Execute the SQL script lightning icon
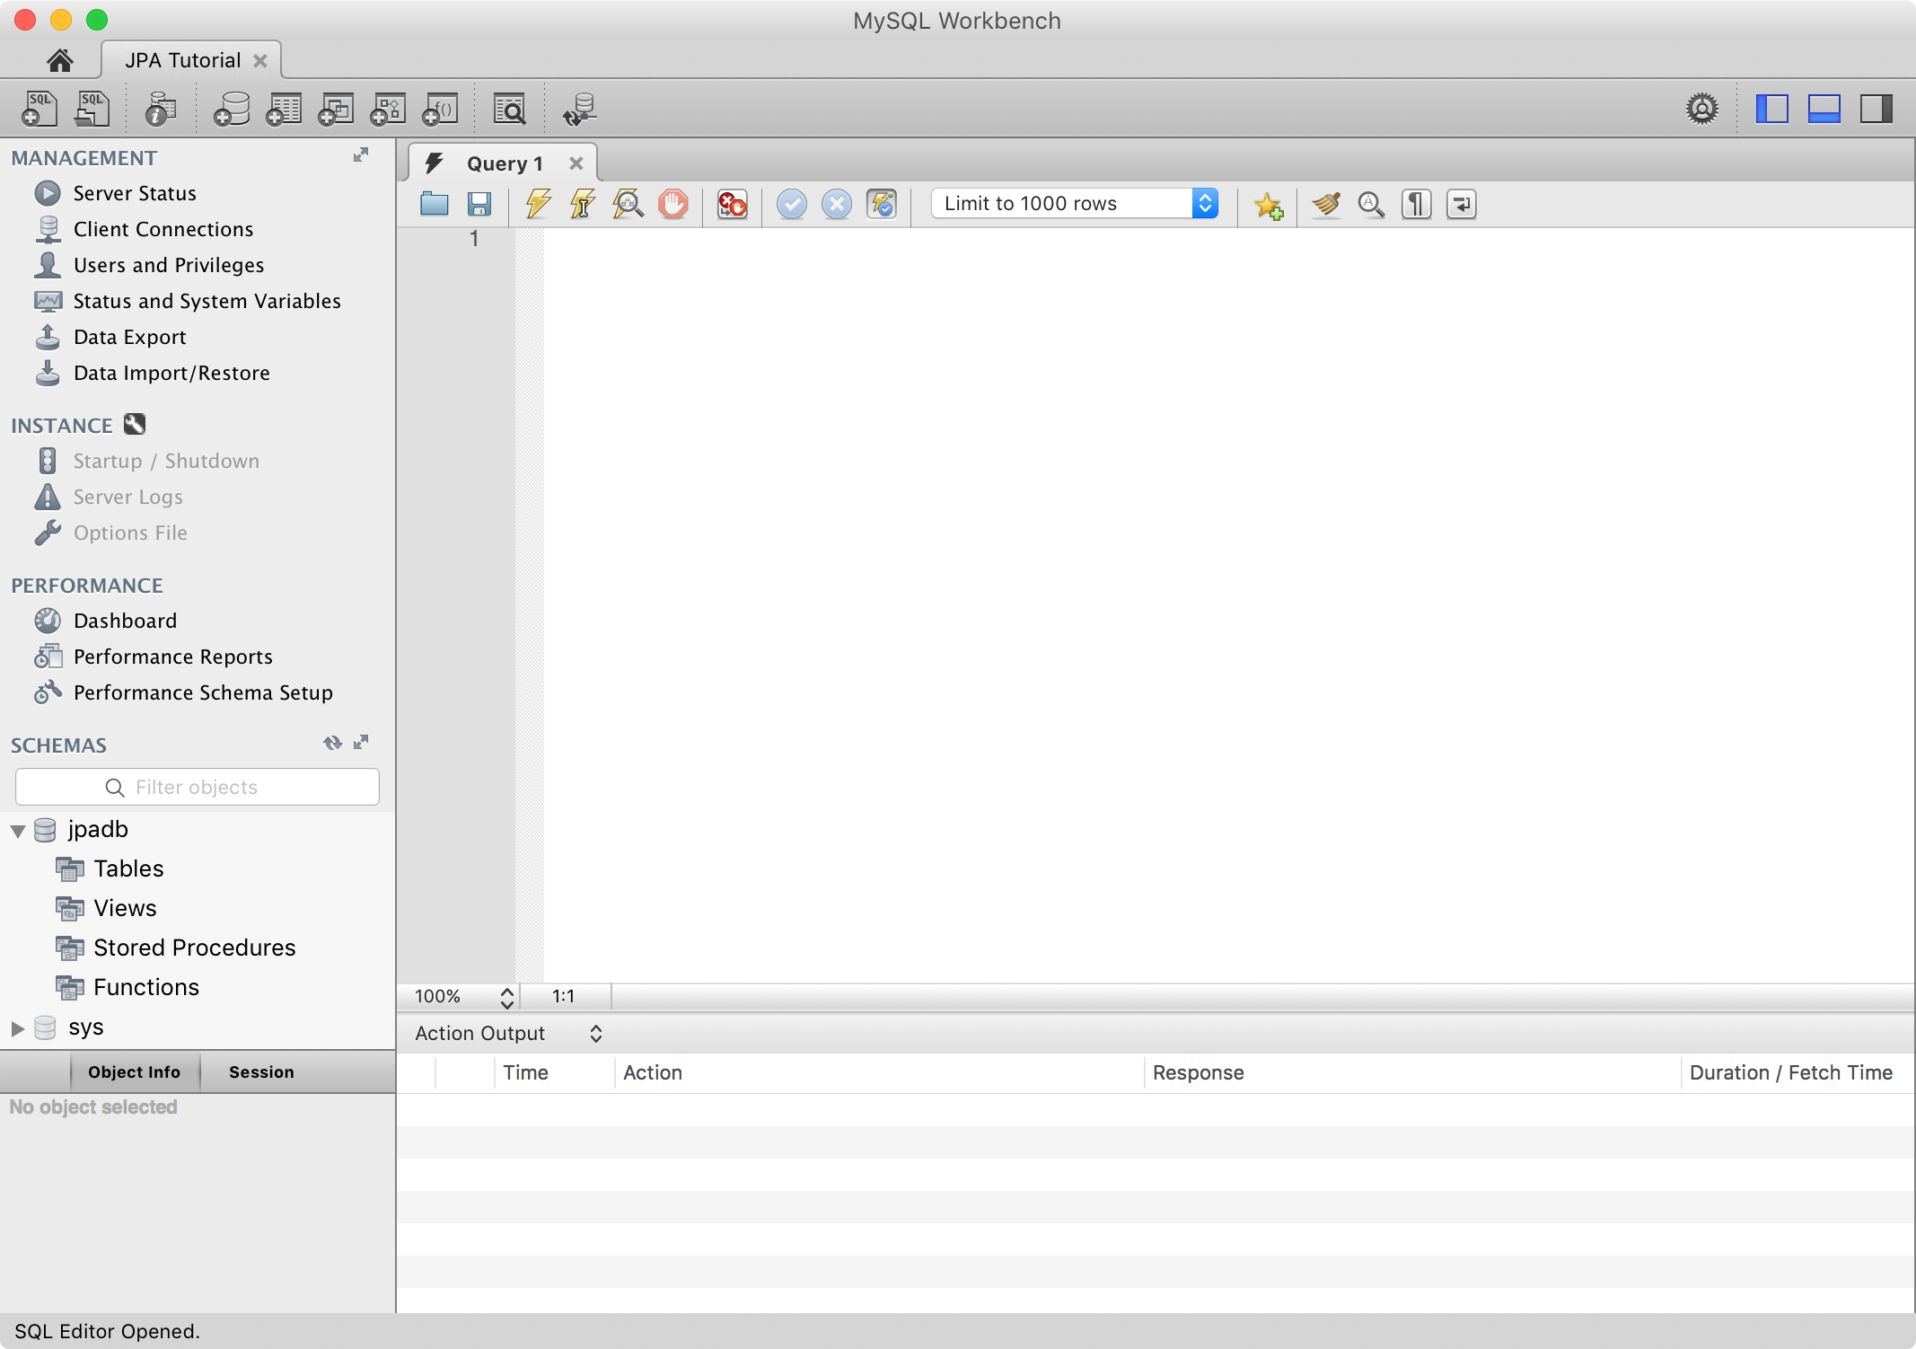Screen dimensions: 1916x1349 (x=538, y=204)
